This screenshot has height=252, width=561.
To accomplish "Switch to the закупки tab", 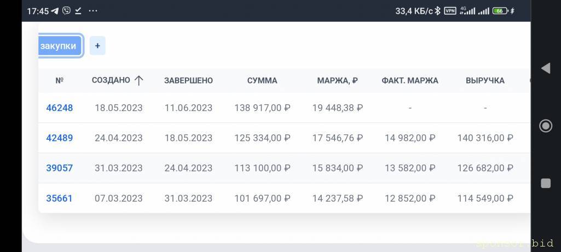I will (x=59, y=46).
